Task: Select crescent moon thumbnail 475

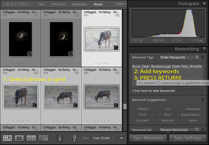Action: point(20,39)
